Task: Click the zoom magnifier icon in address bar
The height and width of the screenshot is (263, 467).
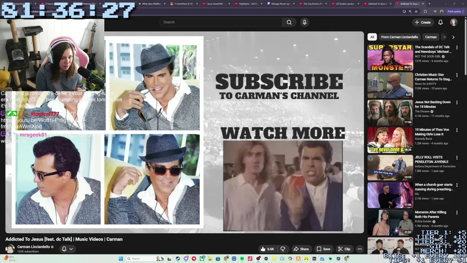Action: [x=410, y=11]
